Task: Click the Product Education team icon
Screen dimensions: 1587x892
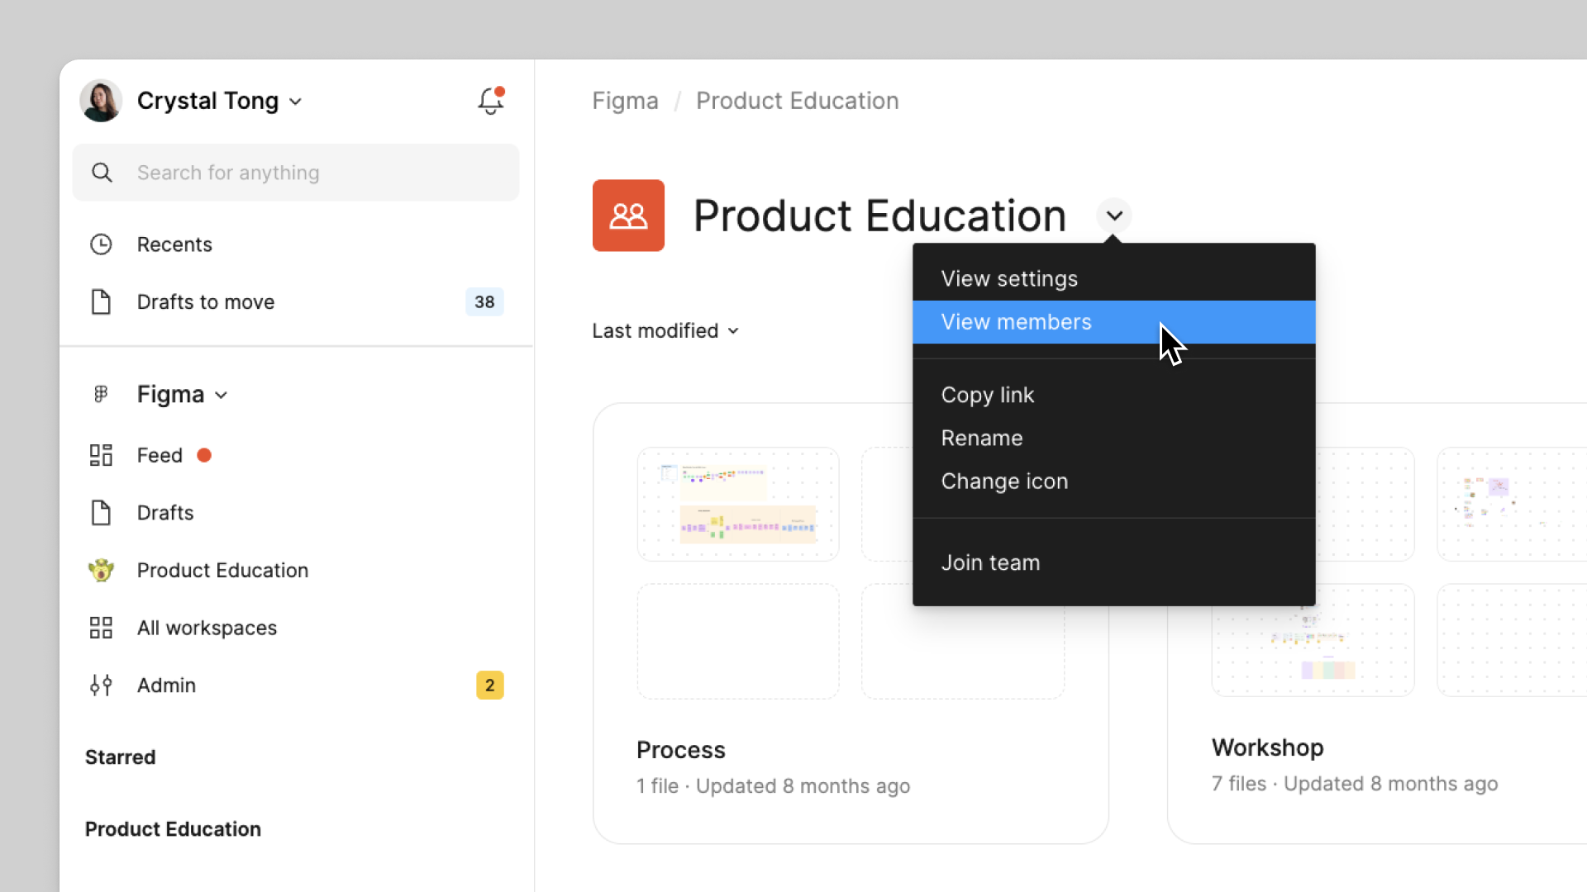Action: tap(628, 215)
